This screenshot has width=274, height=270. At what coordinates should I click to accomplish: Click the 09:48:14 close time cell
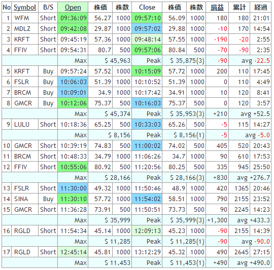pyautogui.click(x=147, y=39)
